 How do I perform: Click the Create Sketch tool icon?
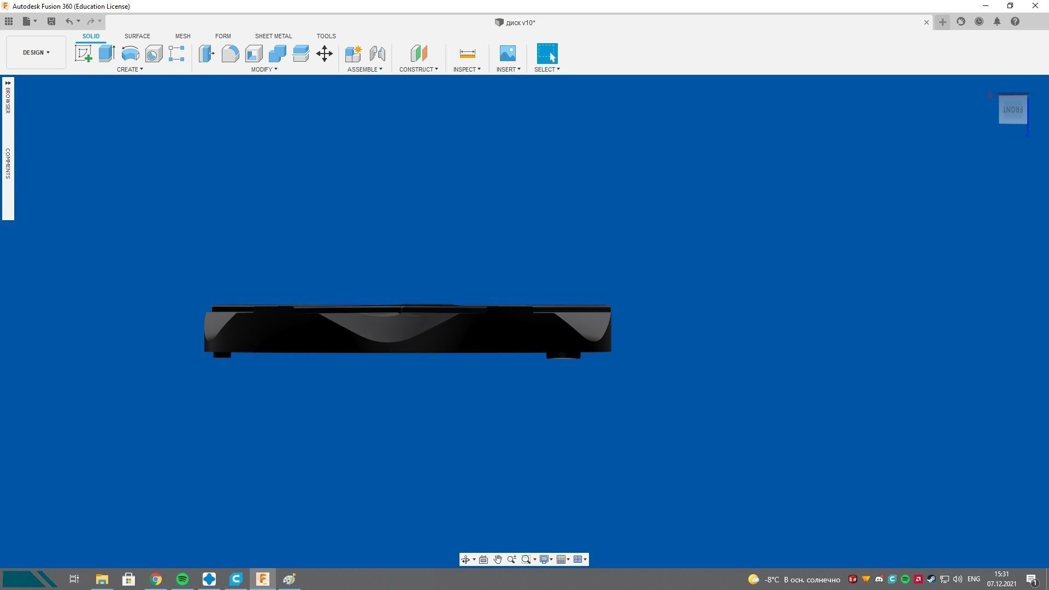tap(83, 54)
